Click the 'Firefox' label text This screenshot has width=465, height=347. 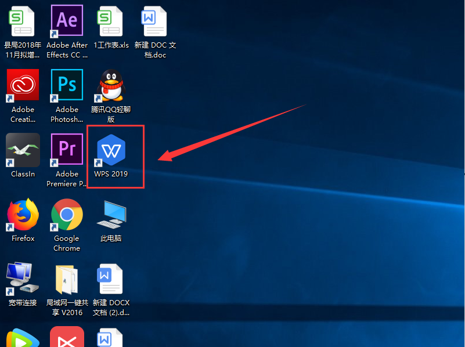point(23,238)
